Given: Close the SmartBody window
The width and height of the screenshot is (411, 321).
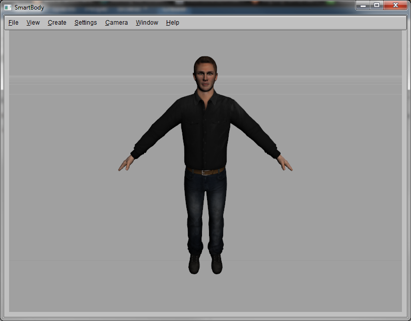Looking at the screenshot, I should [395, 5].
